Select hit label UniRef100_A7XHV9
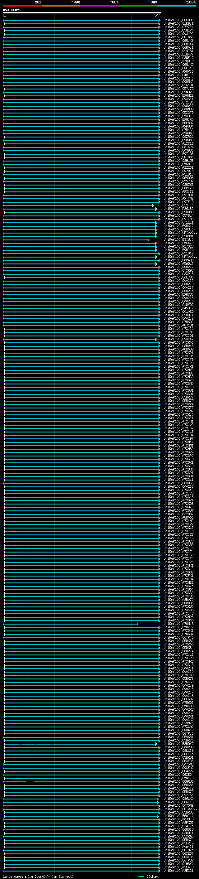 point(178,370)
